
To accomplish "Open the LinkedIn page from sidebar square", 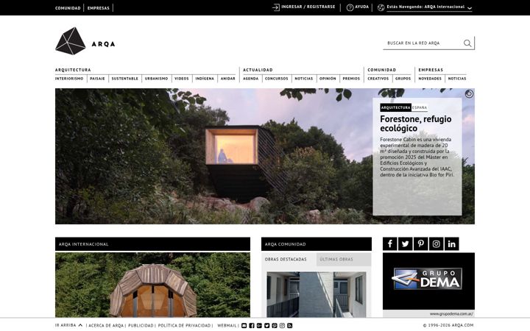I will tap(451, 244).
